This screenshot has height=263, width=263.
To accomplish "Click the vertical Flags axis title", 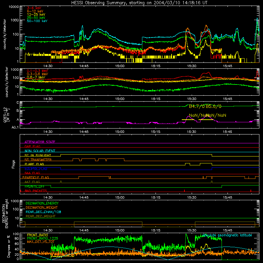I will point(13,164).
